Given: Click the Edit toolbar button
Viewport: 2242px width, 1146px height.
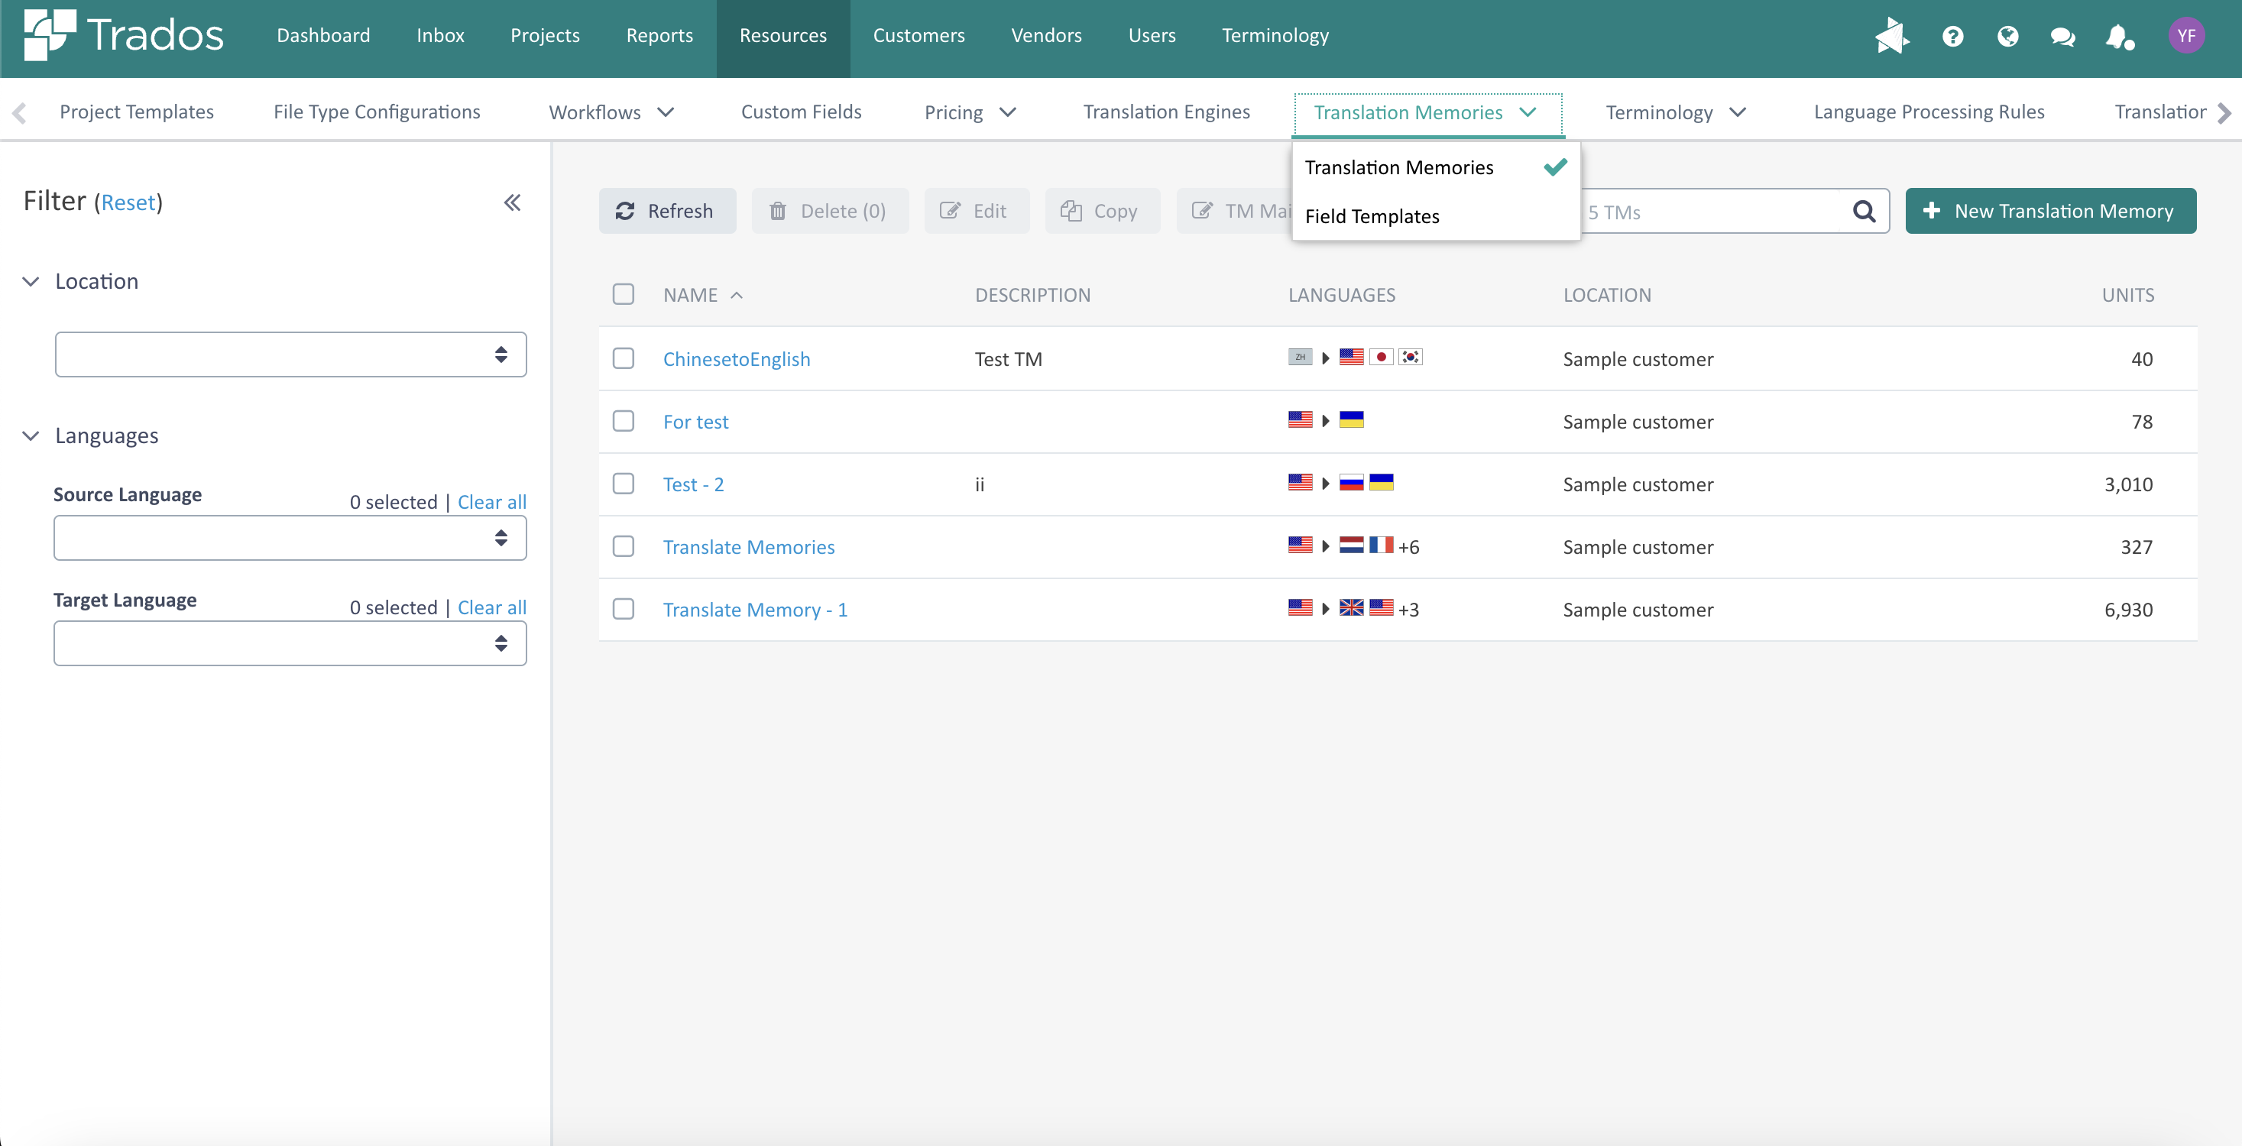Looking at the screenshot, I should click(x=976, y=211).
